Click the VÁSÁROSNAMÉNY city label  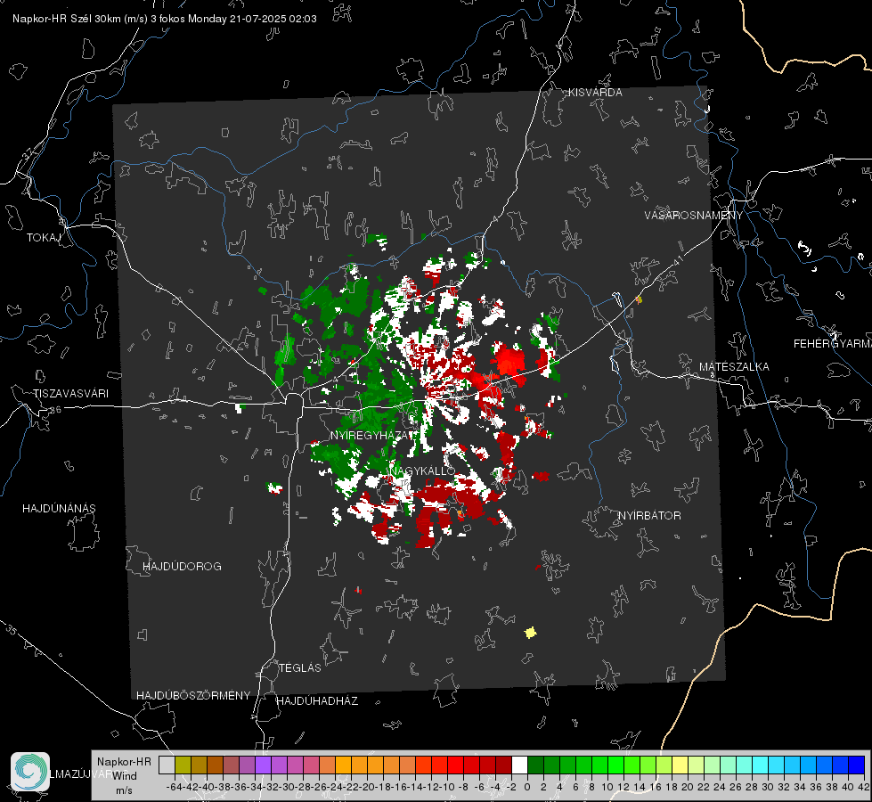[x=694, y=216]
